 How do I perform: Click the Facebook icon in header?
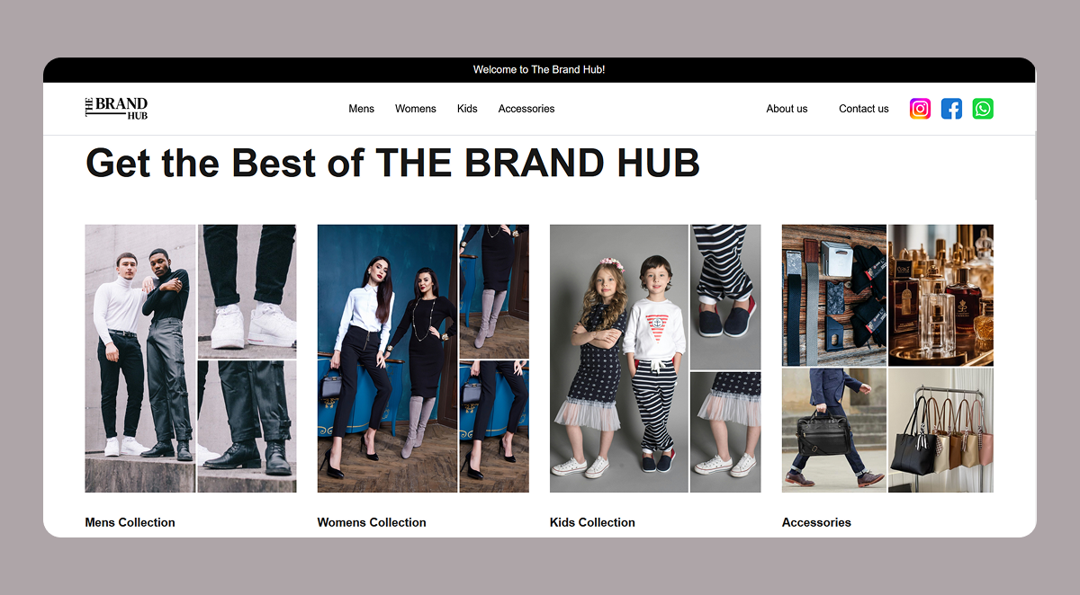pyautogui.click(x=951, y=109)
